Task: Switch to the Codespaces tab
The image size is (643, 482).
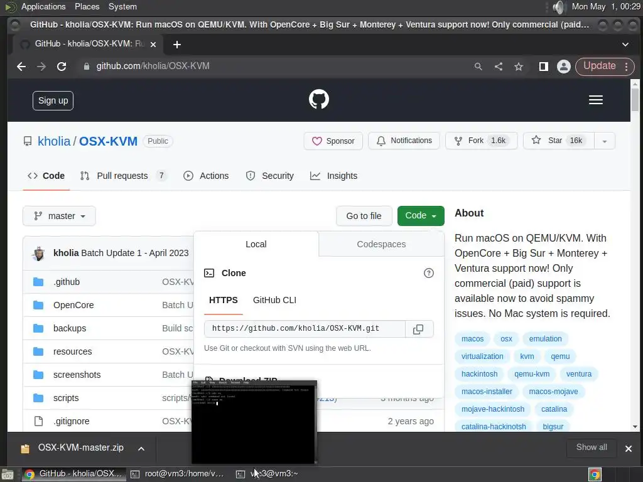Action: point(381,244)
